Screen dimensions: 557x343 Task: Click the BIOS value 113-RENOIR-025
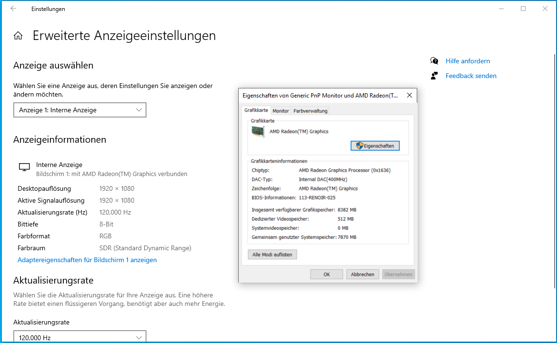[x=317, y=197]
